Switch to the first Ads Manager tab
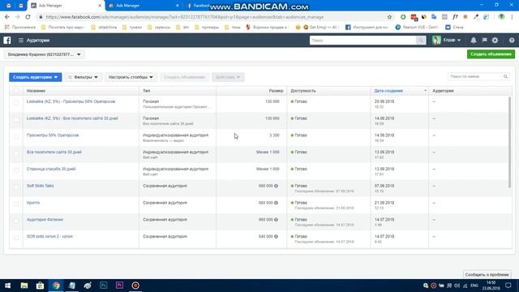This screenshot has width=519, height=292. [x=66, y=6]
